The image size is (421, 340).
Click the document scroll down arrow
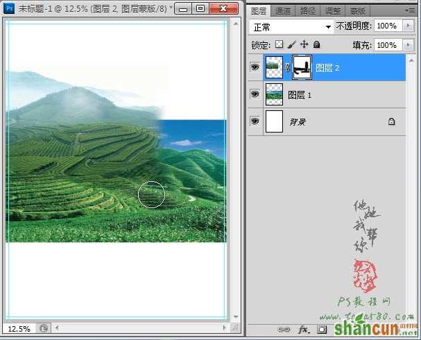pos(236,316)
